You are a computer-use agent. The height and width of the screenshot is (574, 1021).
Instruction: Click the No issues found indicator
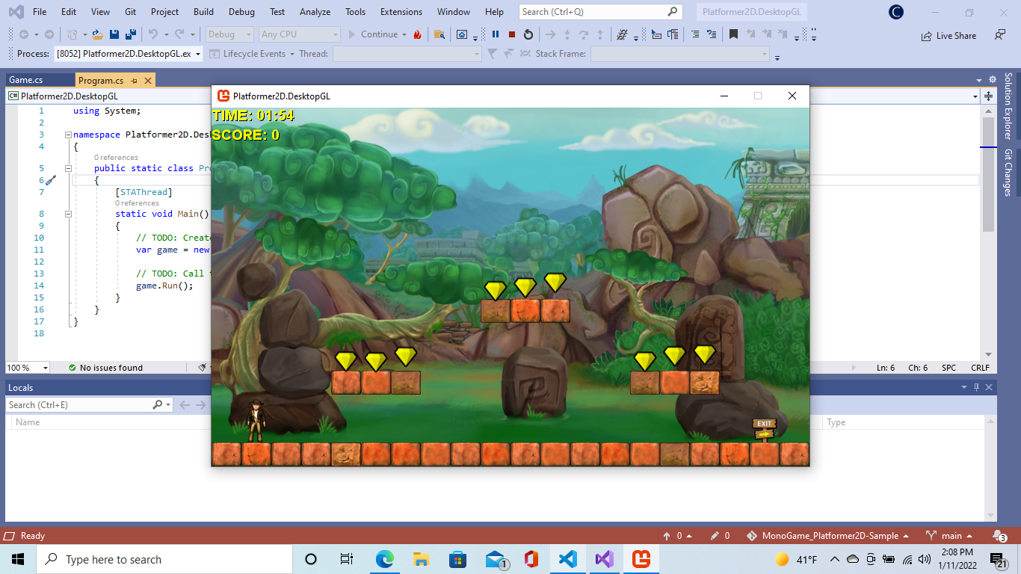coord(105,368)
